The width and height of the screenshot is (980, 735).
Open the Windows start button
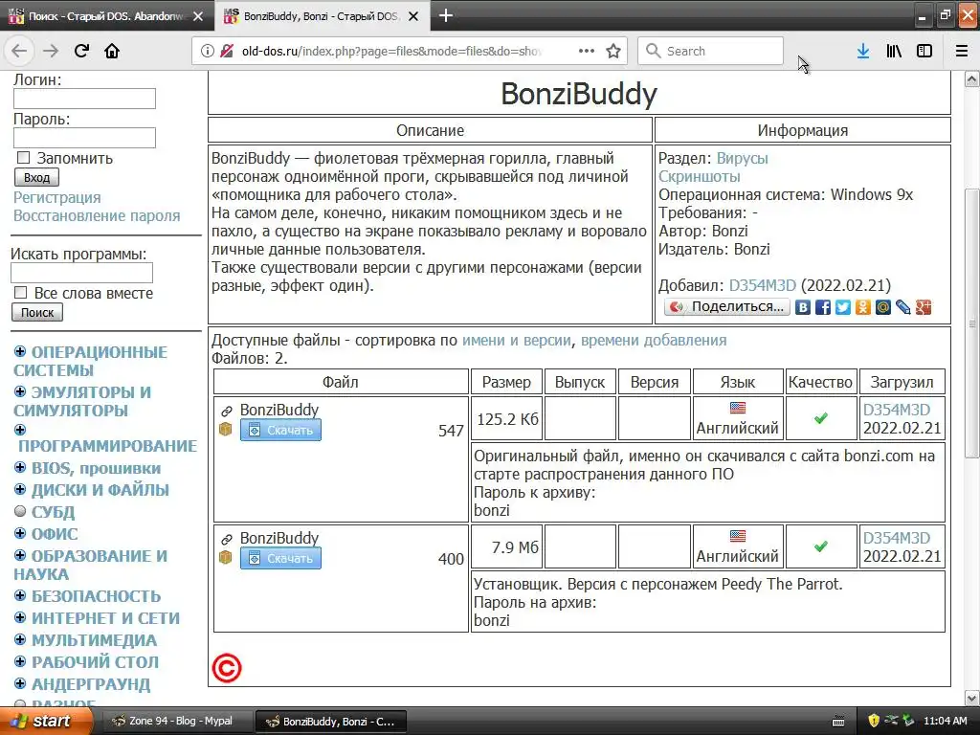[46, 722]
